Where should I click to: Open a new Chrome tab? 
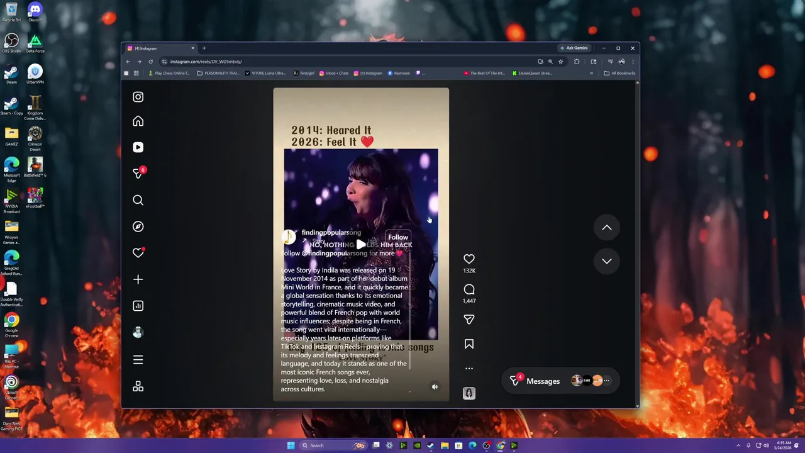coord(204,48)
